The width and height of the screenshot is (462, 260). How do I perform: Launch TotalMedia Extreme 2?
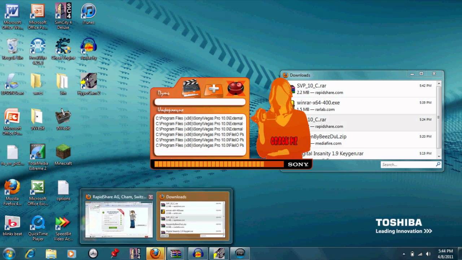tap(38, 157)
